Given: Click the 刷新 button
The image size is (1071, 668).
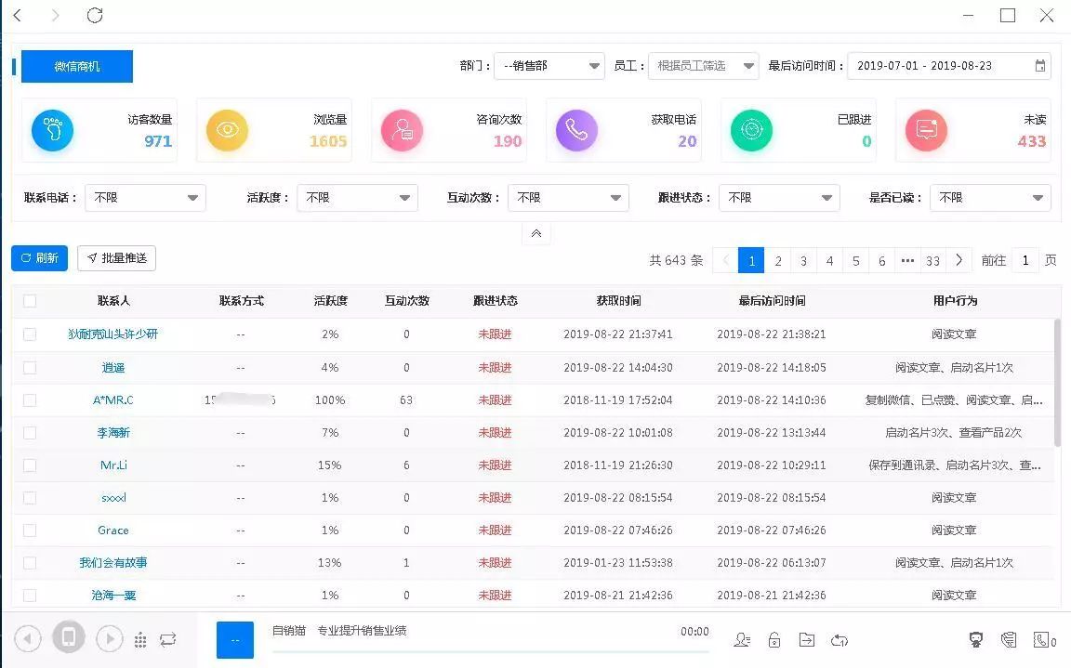Looking at the screenshot, I should click(39, 258).
